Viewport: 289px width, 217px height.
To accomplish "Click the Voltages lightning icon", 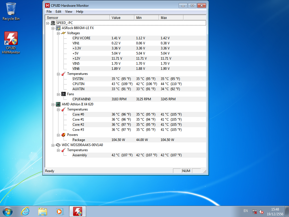I will tap(64, 33).
